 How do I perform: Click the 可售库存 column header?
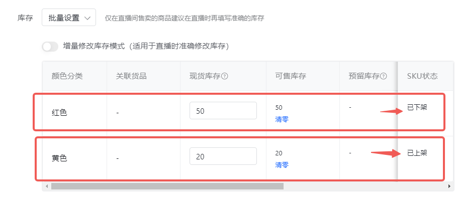click(291, 76)
